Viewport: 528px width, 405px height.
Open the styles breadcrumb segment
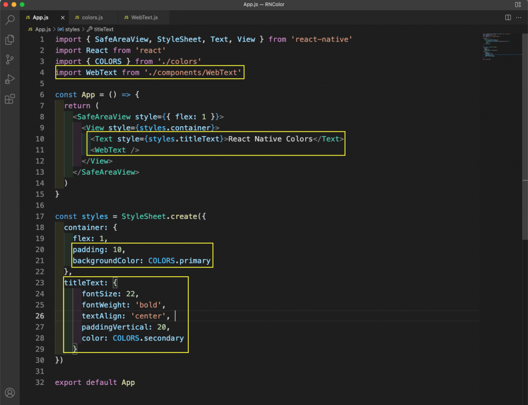point(69,29)
